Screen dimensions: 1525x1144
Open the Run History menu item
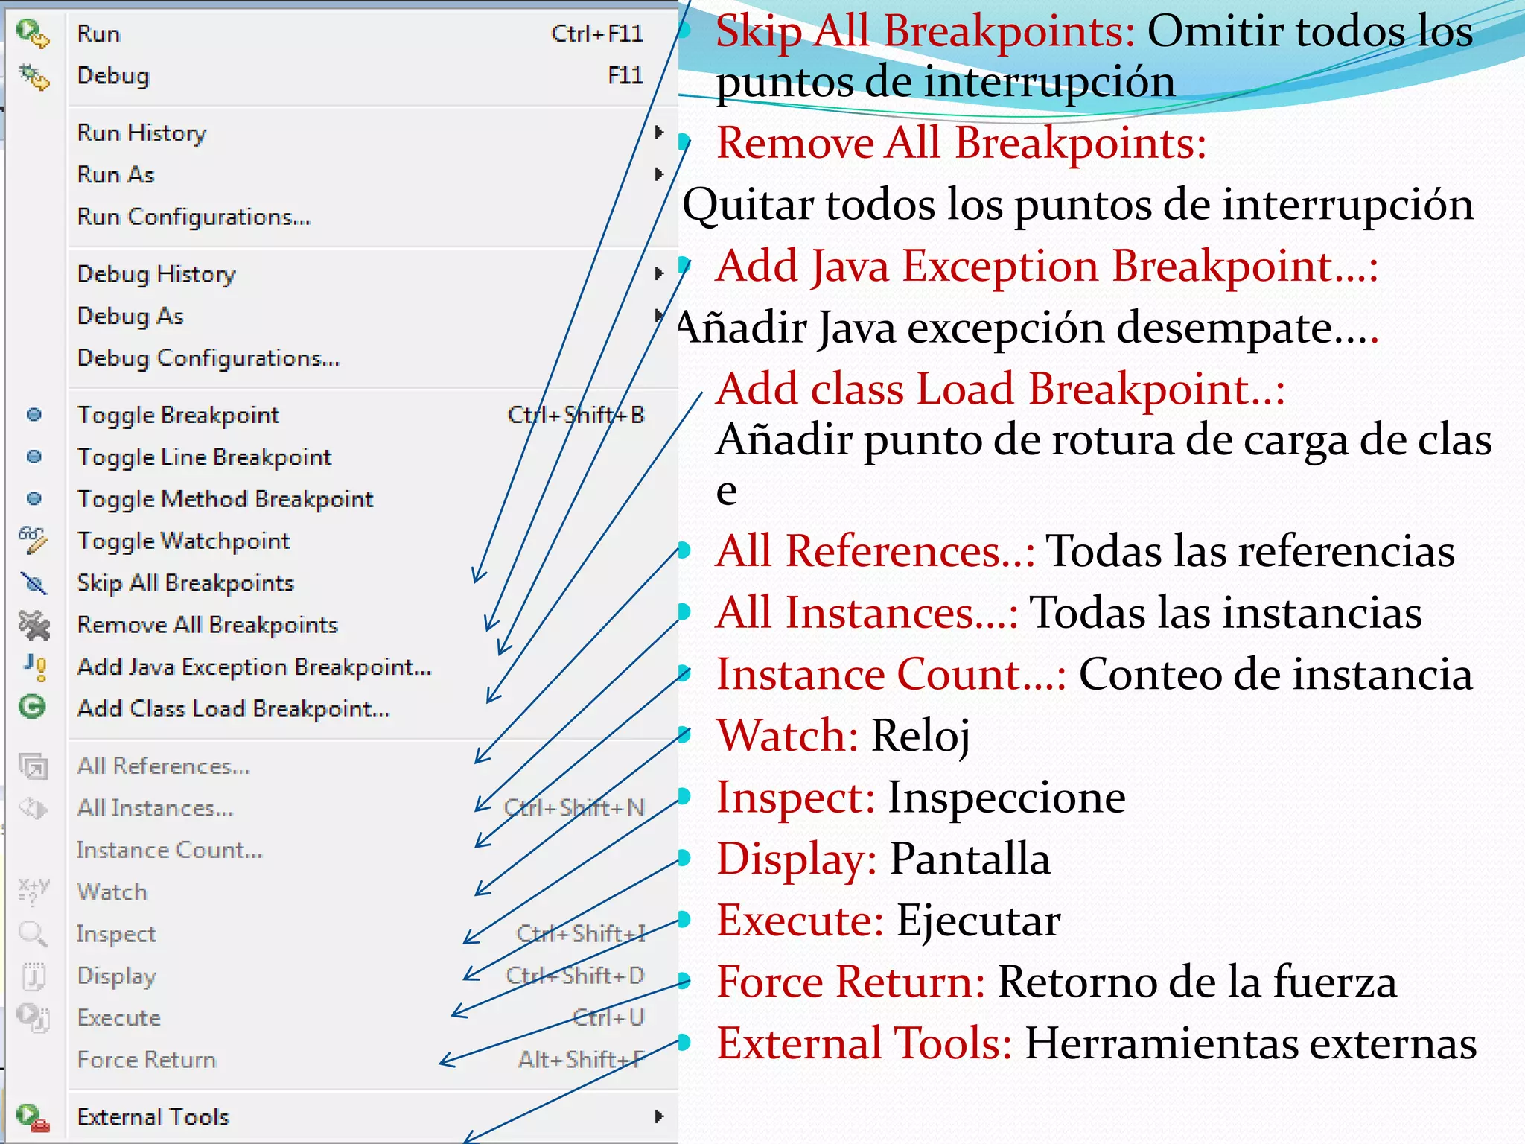pyautogui.click(x=141, y=133)
